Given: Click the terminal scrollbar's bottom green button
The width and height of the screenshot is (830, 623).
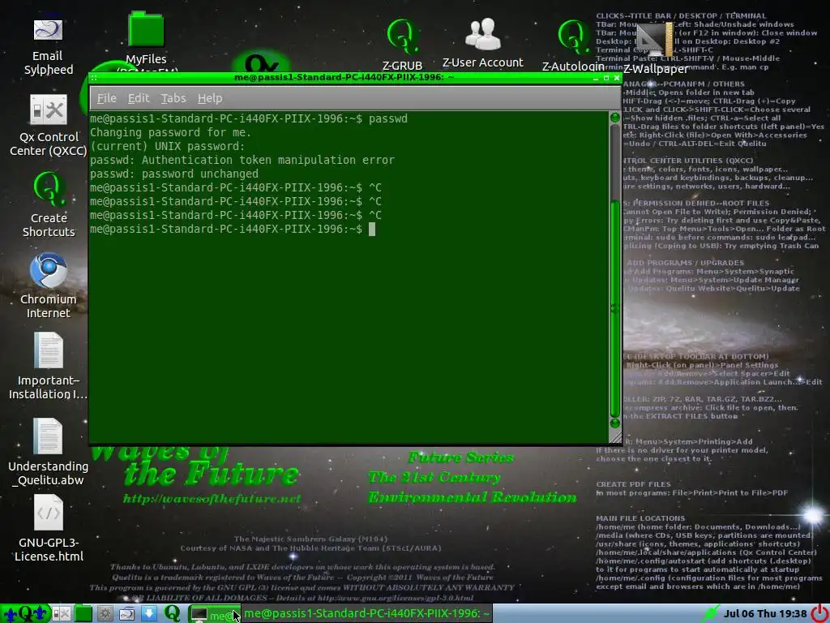Looking at the screenshot, I should click(614, 423).
